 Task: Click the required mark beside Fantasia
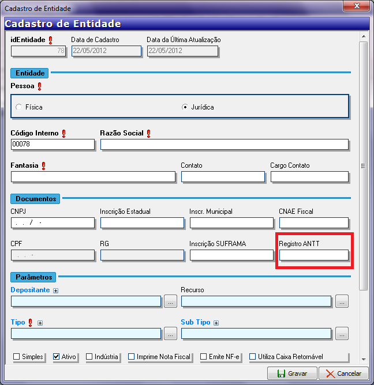[43, 166]
